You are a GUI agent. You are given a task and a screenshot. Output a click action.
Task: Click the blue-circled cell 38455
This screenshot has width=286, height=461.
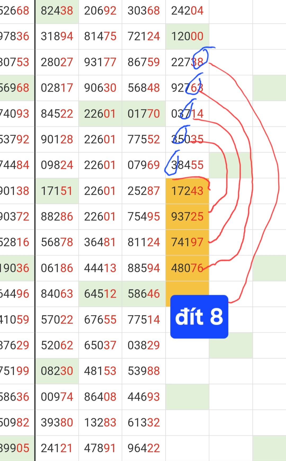point(187,165)
